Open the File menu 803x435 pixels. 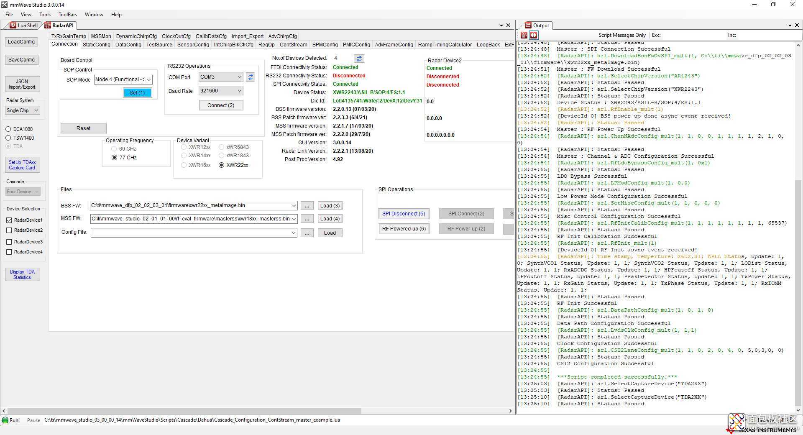coord(9,15)
